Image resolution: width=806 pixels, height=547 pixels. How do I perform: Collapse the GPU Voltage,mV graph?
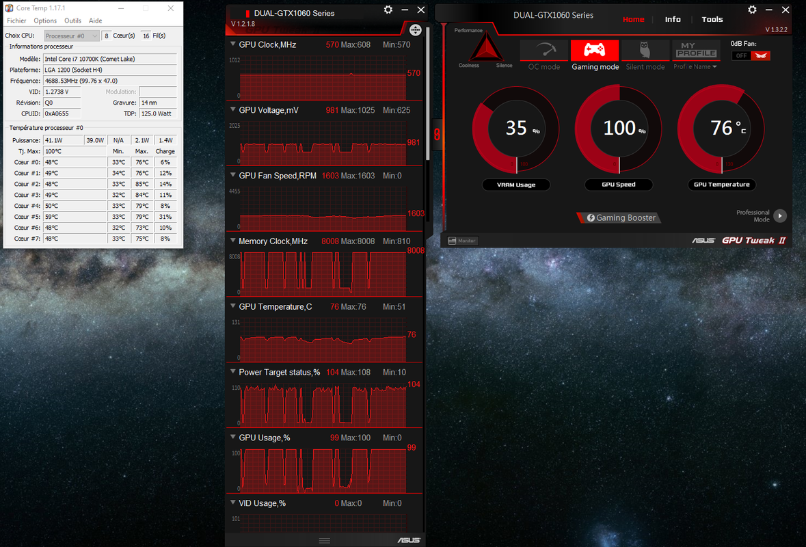[x=233, y=109]
